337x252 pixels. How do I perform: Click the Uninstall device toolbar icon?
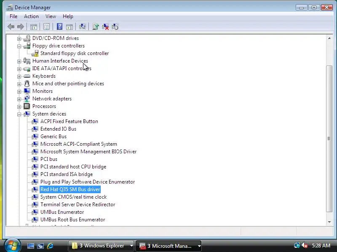coord(105,26)
